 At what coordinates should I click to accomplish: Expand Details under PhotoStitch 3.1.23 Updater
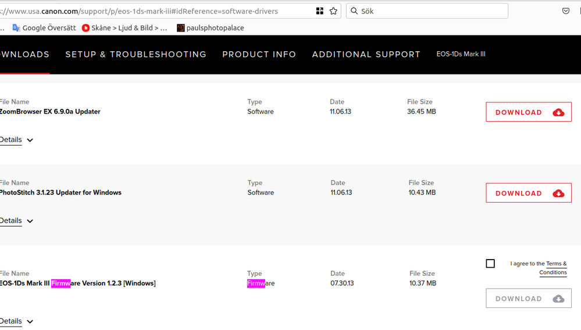(x=16, y=221)
